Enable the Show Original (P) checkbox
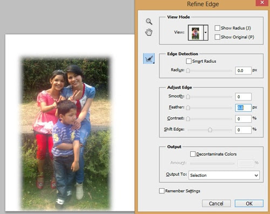 217,37
